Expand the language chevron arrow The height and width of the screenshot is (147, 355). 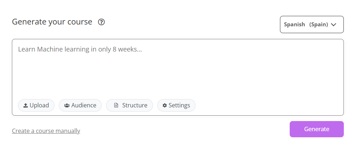point(334,24)
